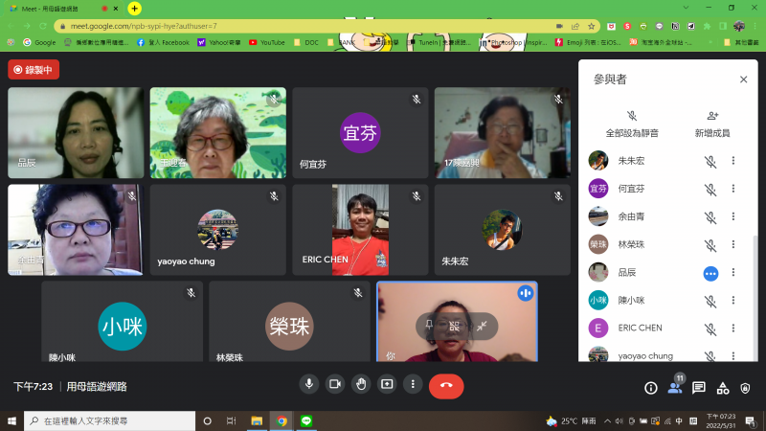766x431 pixels.
Task: Toggle the camera in the bottom bar
Action: point(335,384)
